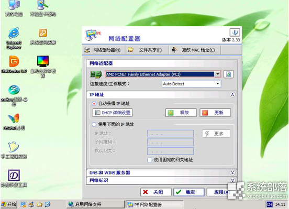Launch DiskGenius 3.2 from the desktop
This screenshot has height=209, width=289.
coord(14,64)
